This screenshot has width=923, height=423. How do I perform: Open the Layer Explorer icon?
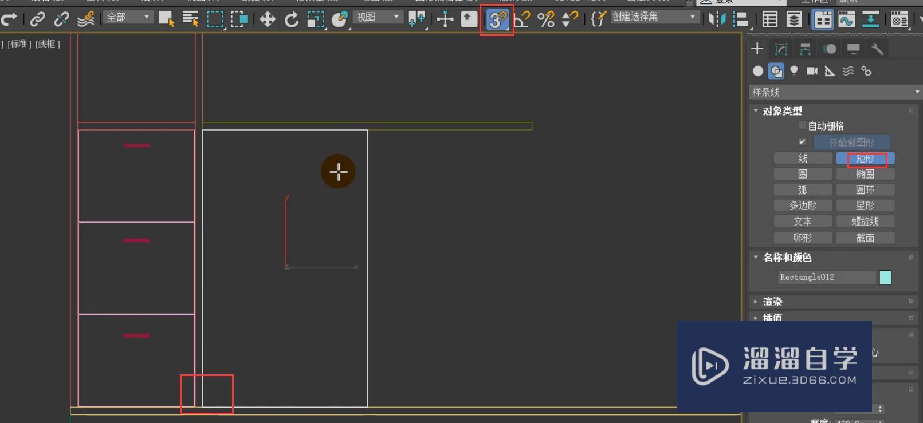click(794, 19)
